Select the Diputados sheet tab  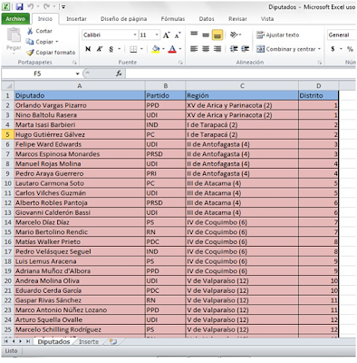pyautogui.click(x=53, y=341)
